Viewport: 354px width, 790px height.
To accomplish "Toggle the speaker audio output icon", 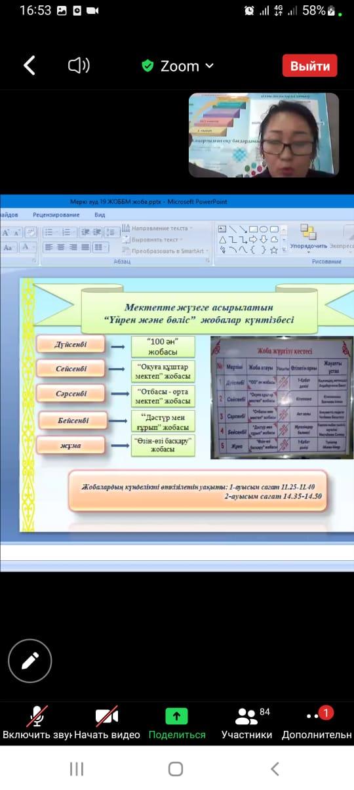I will click(x=79, y=66).
